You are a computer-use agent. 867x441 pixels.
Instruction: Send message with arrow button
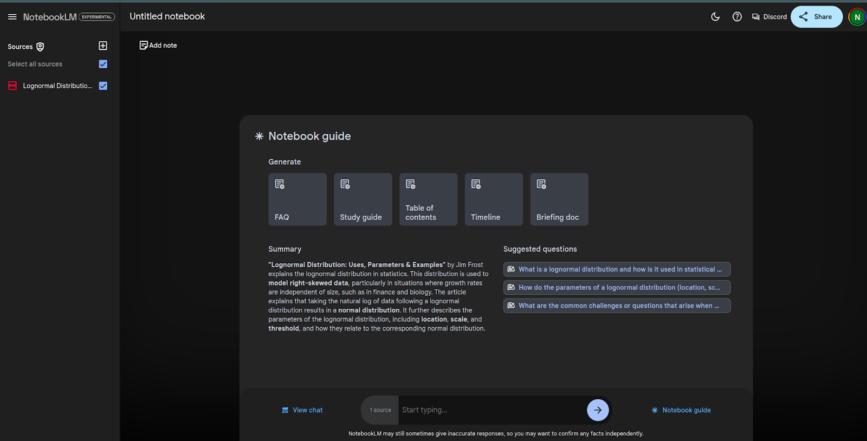(x=598, y=410)
